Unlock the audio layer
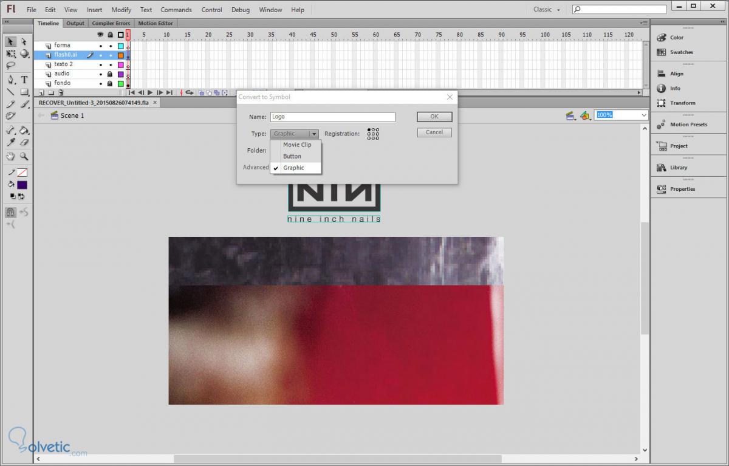The width and height of the screenshot is (729, 466). (110, 74)
